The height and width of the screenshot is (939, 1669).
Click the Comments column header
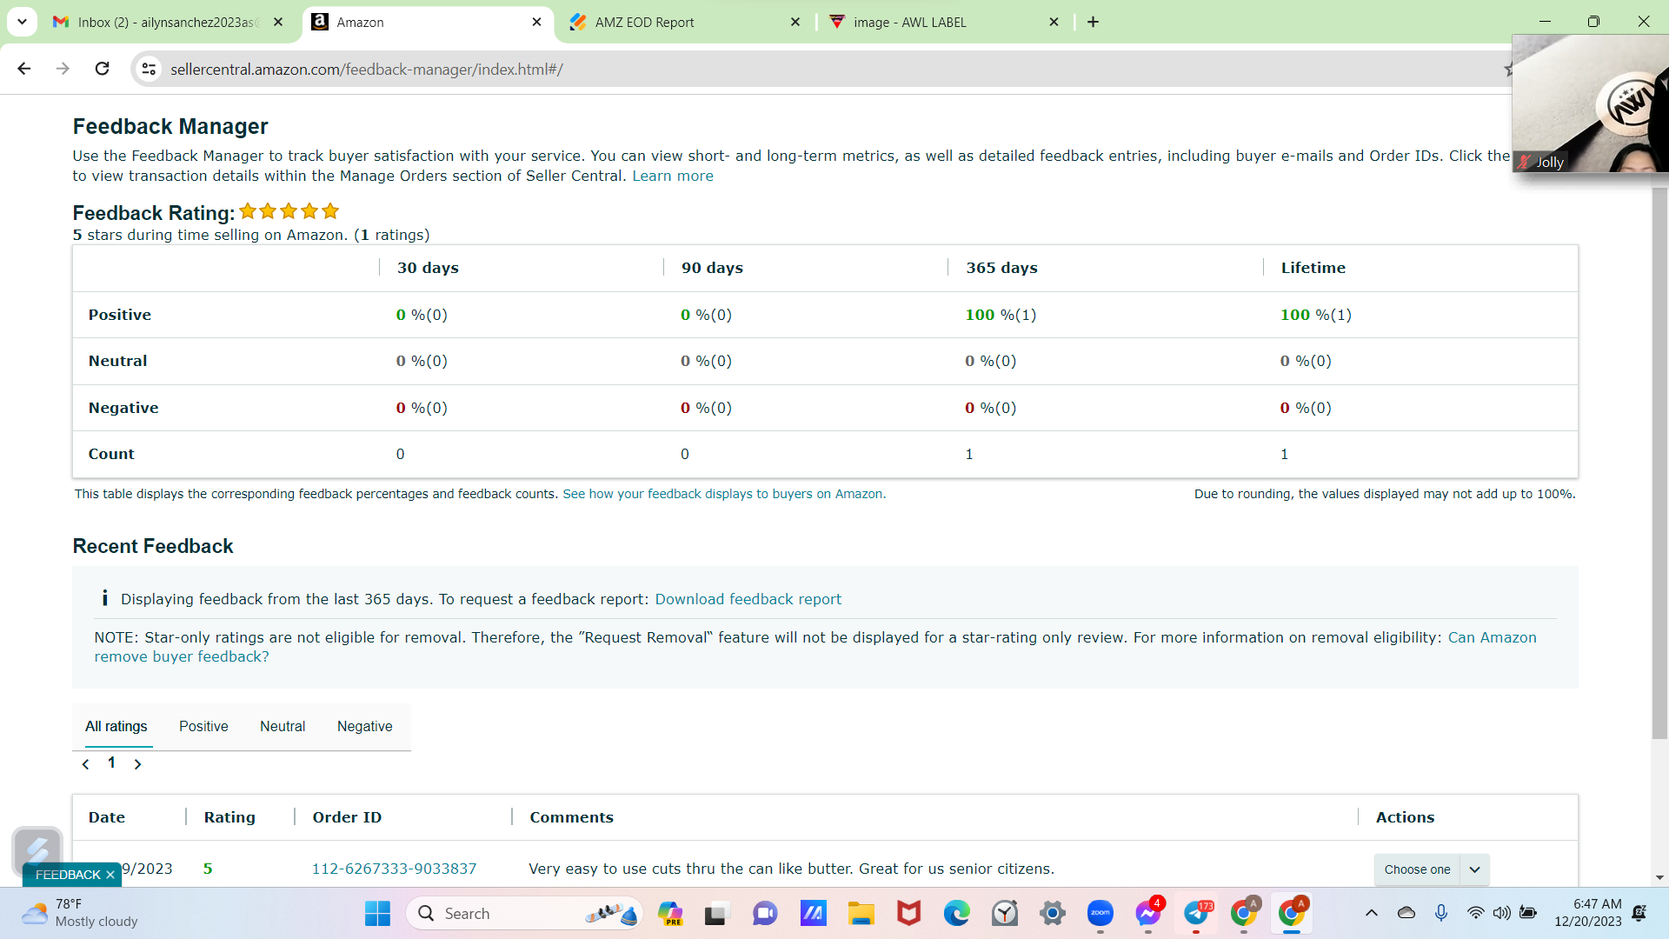point(571,817)
